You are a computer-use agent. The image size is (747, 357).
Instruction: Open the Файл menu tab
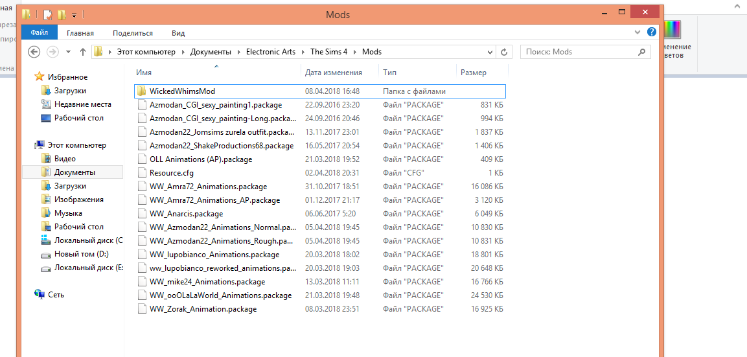(39, 33)
